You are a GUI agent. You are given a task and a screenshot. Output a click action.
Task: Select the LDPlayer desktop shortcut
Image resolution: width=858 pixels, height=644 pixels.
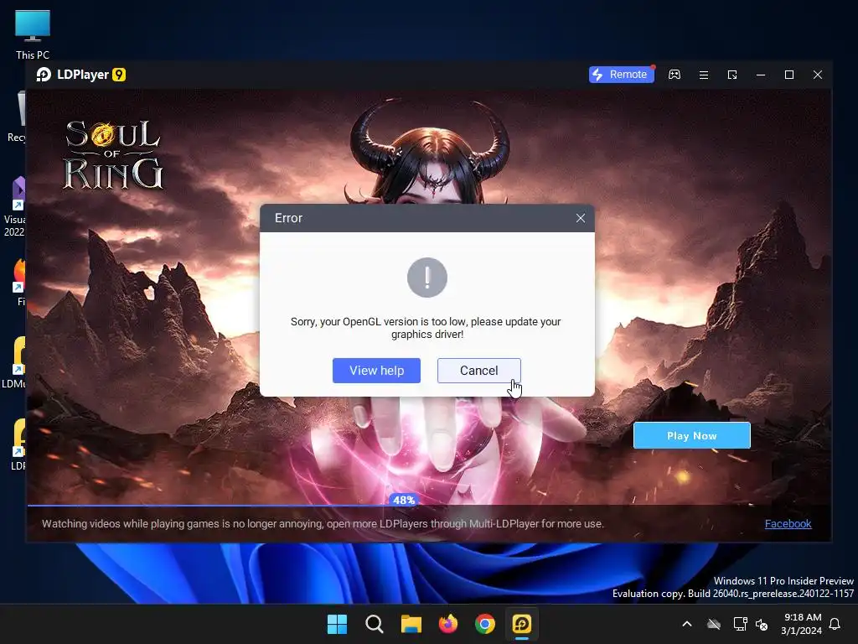coord(18,444)
